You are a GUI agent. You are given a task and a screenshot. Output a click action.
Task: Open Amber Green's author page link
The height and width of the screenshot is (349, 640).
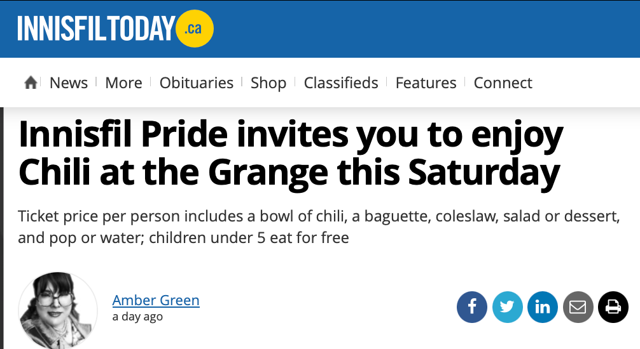point(156,300)
